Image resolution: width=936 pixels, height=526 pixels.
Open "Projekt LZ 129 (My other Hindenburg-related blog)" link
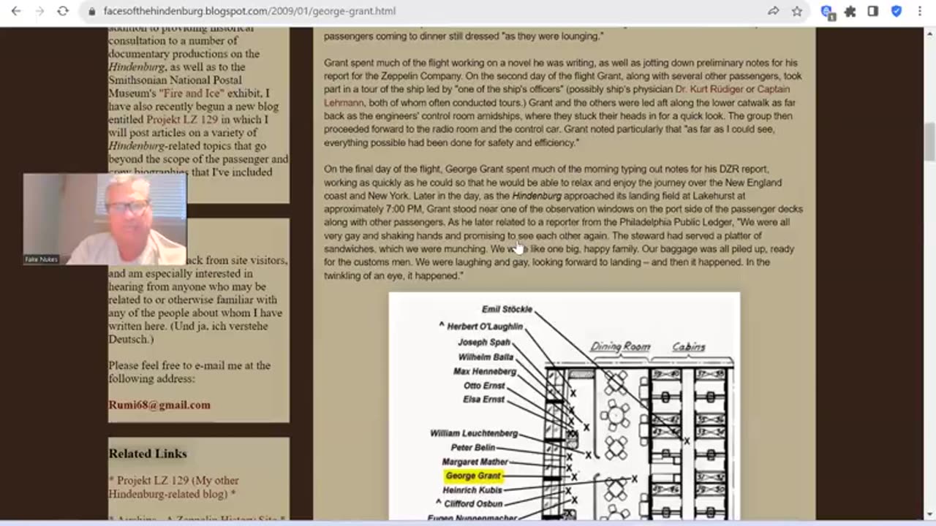coord(174,487)
